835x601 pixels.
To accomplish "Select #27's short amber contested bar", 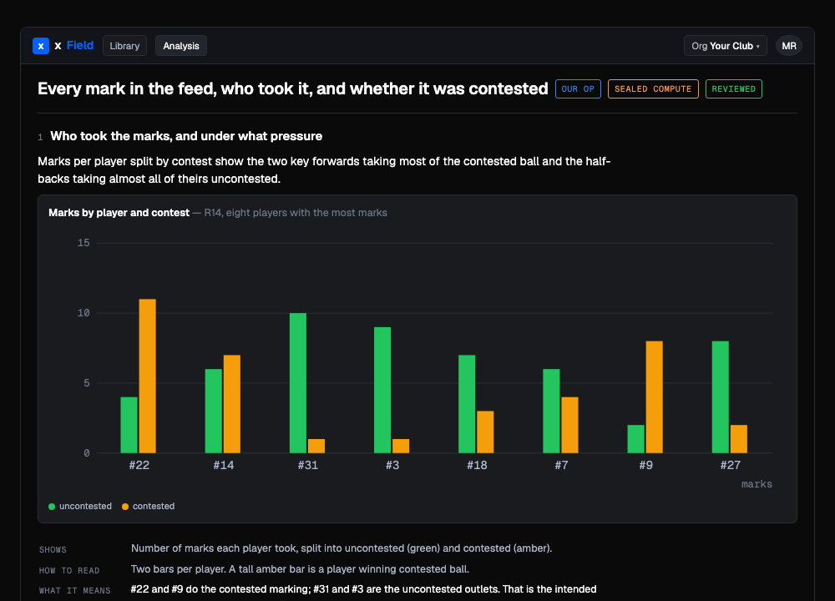I will pyautogui.click(x=739, y=439).
